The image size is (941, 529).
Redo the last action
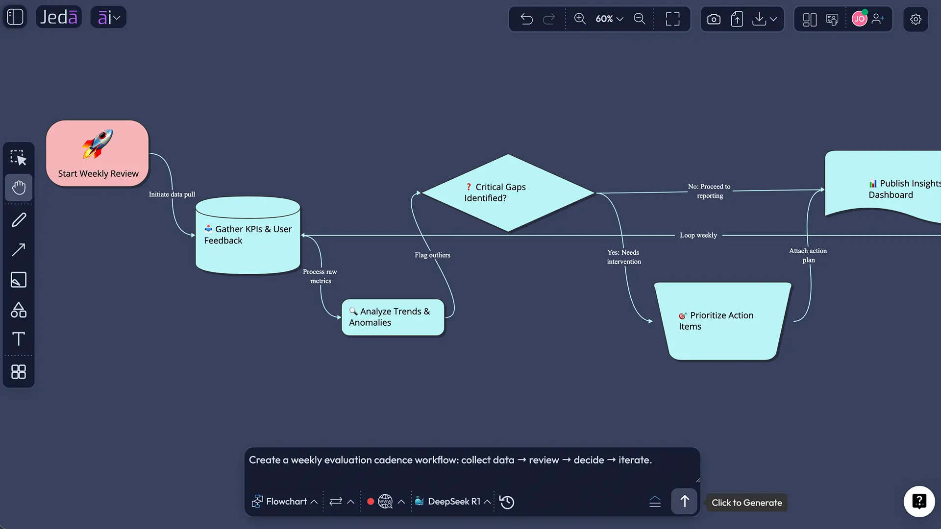tap(549, 19)
